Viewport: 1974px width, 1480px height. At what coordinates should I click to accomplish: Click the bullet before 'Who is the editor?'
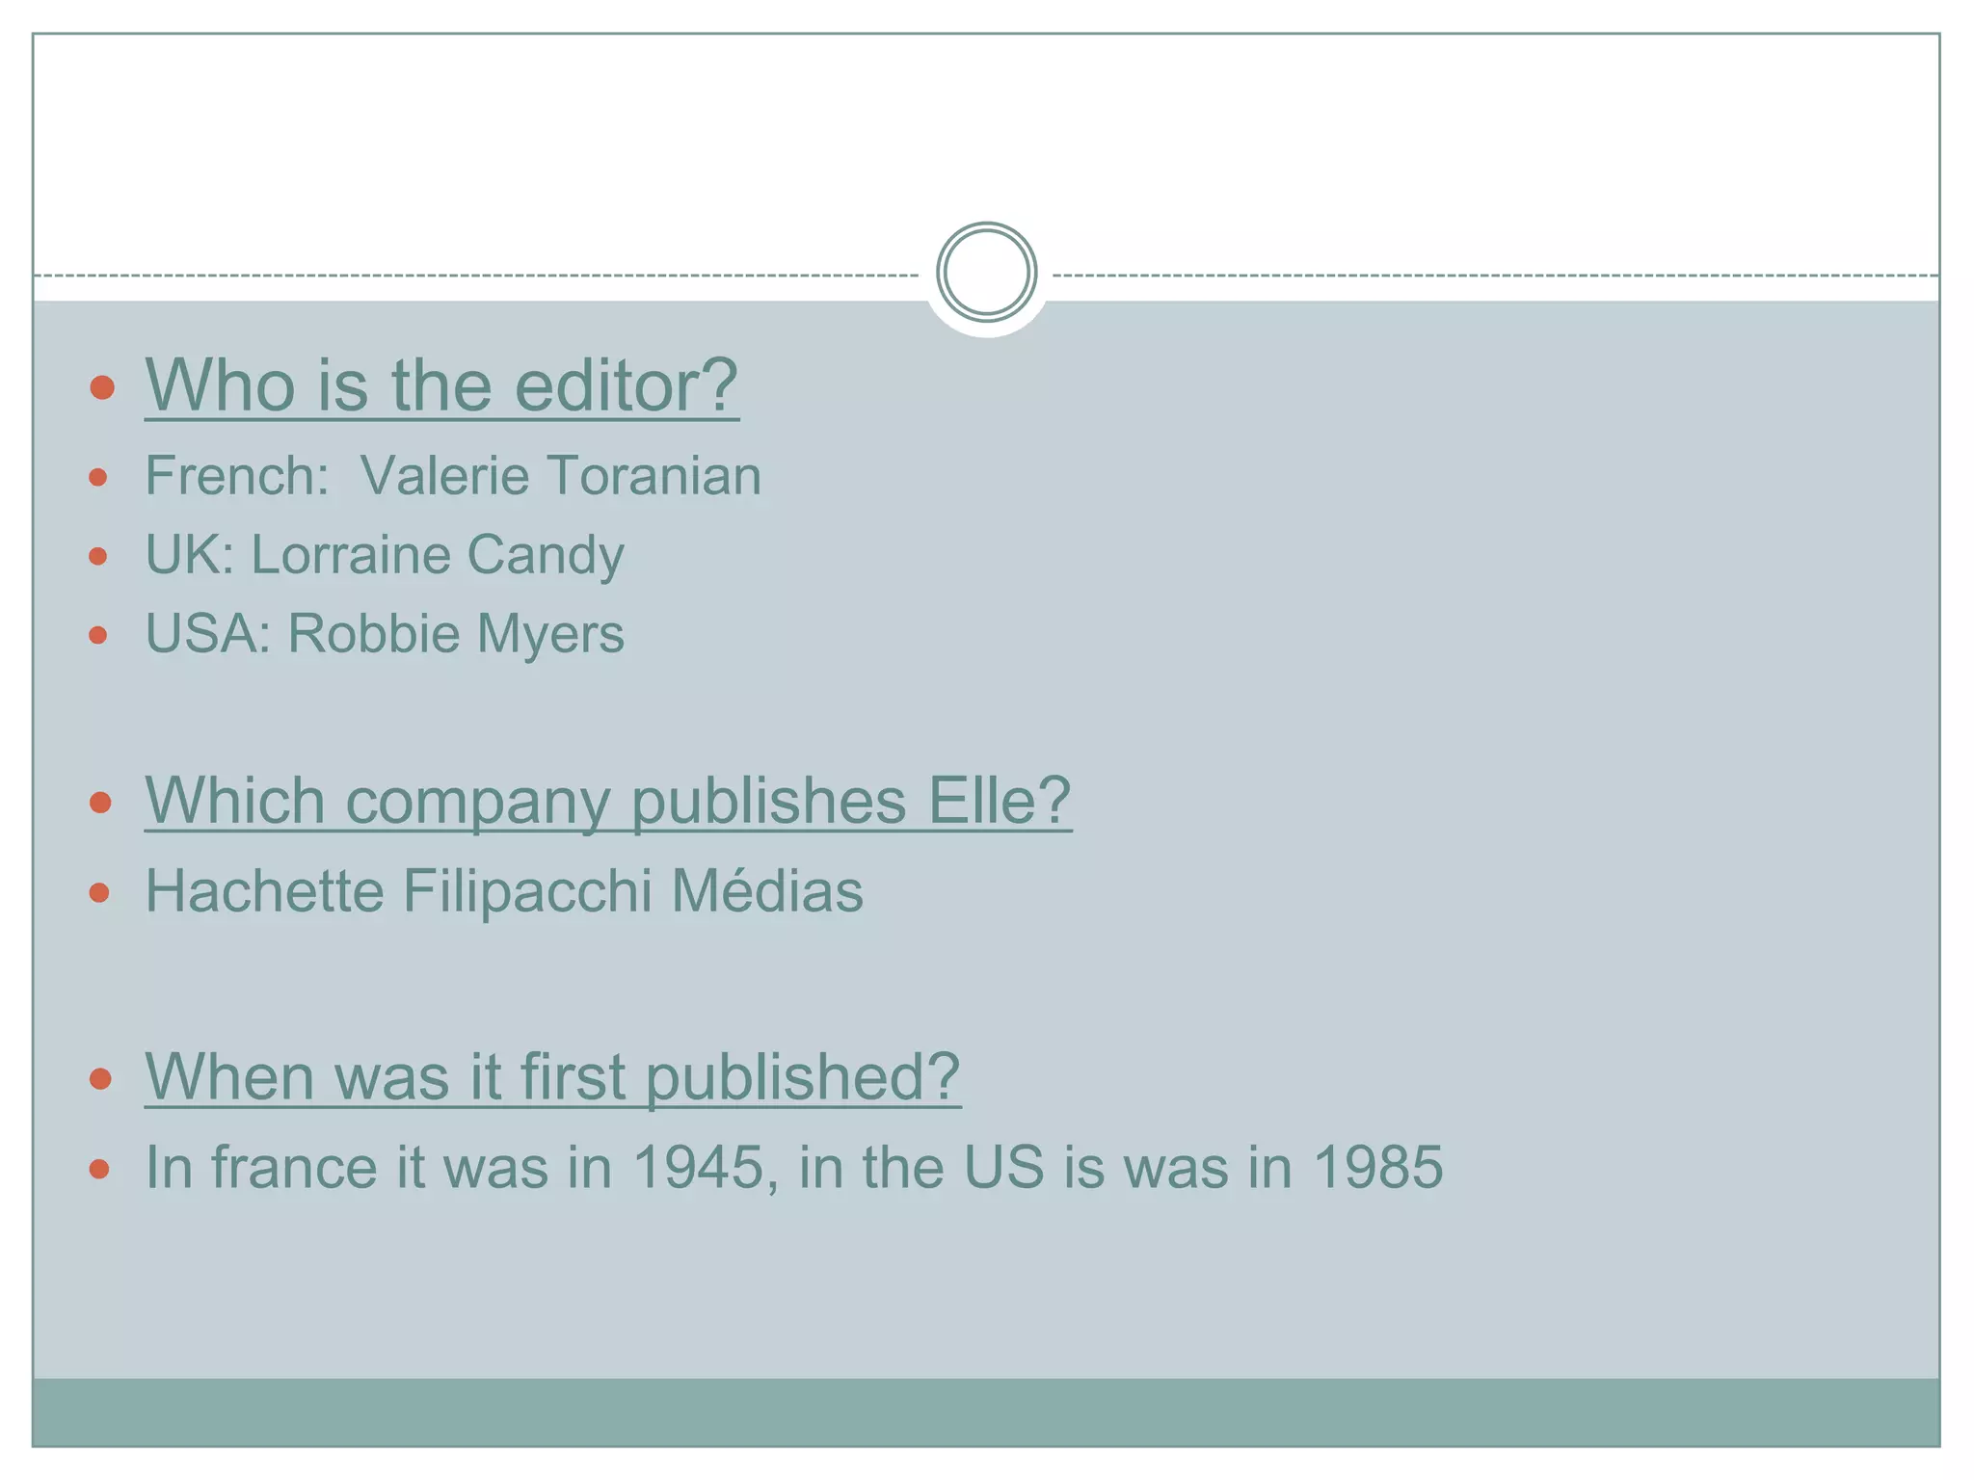click(x=102, y=388)
